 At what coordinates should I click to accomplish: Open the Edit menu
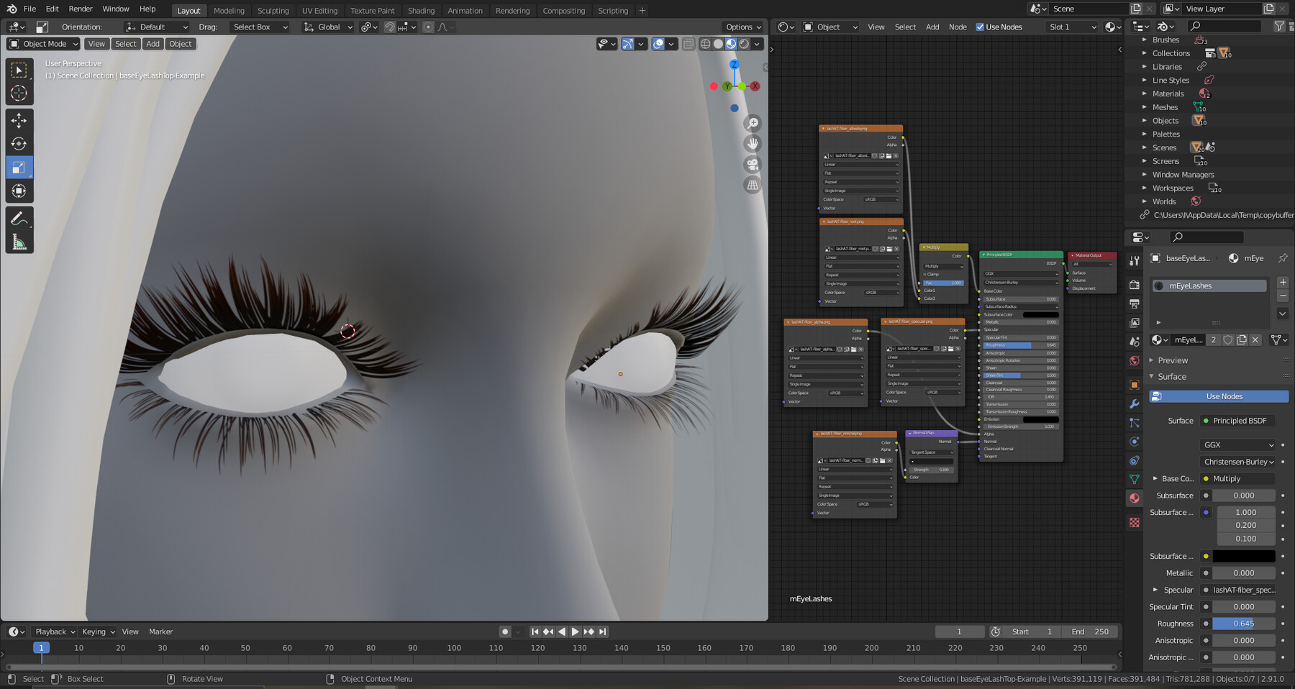coord(52,9)
